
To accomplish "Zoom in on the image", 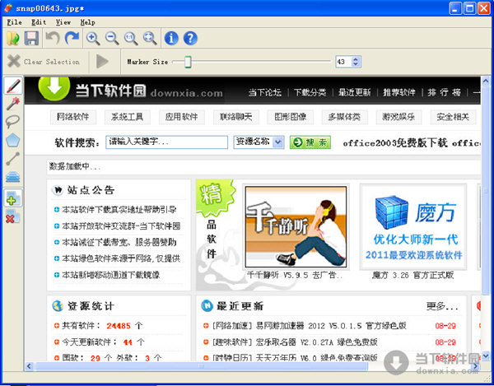I will click(93, 38).
